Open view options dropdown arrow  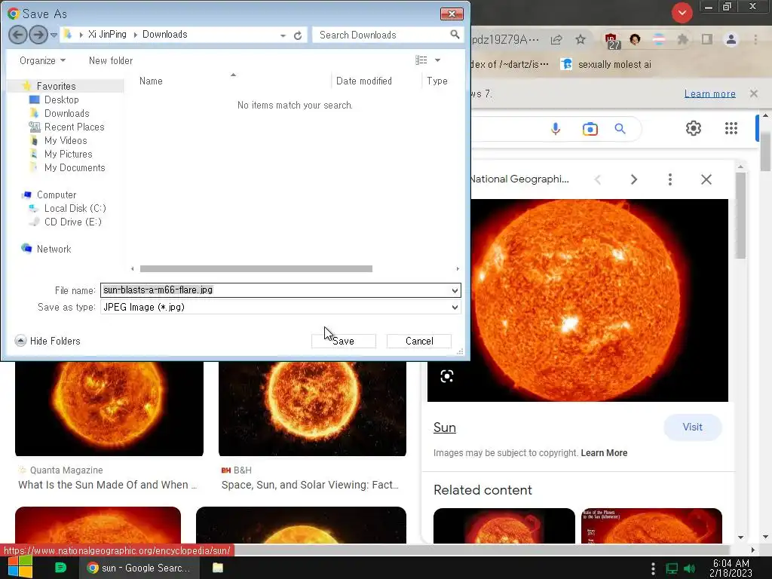tap(437, 60)
